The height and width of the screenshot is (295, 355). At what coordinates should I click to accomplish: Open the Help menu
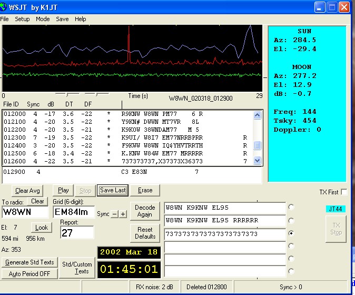81,19
